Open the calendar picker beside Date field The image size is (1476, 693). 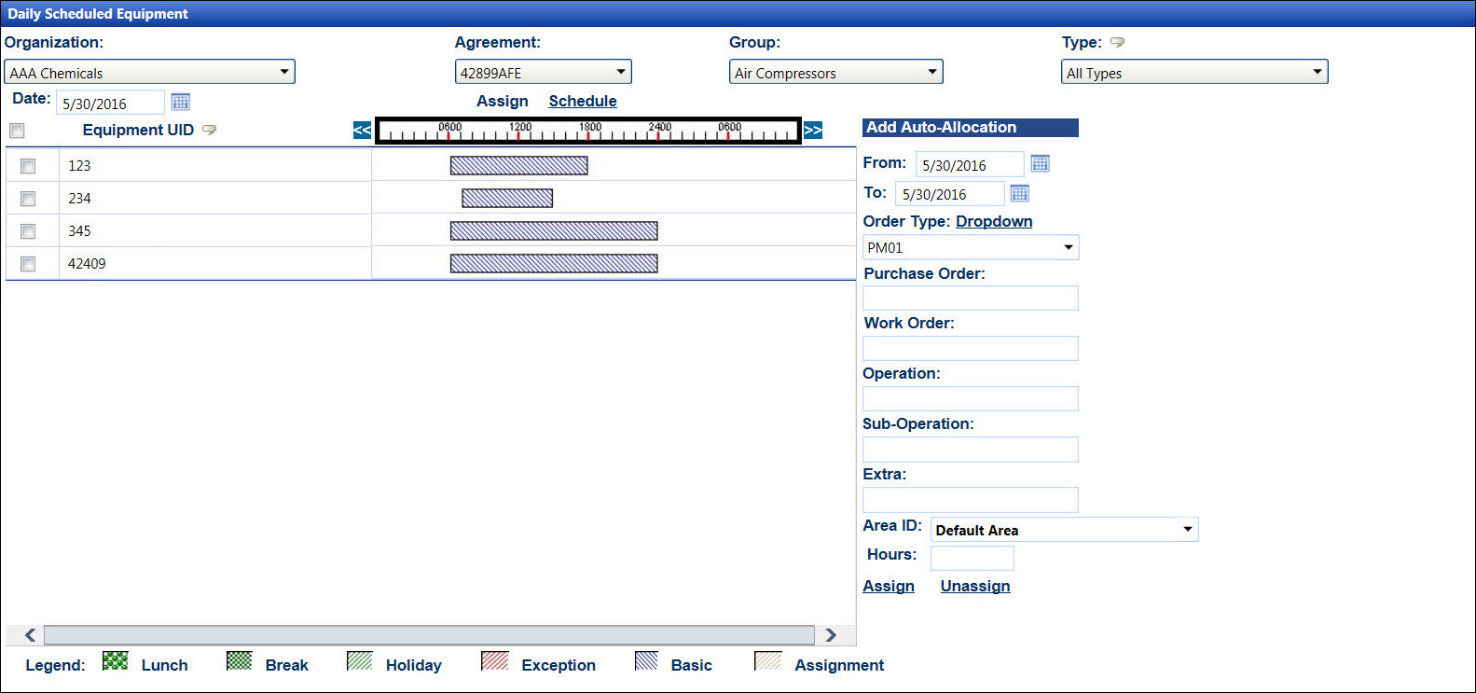181,102
